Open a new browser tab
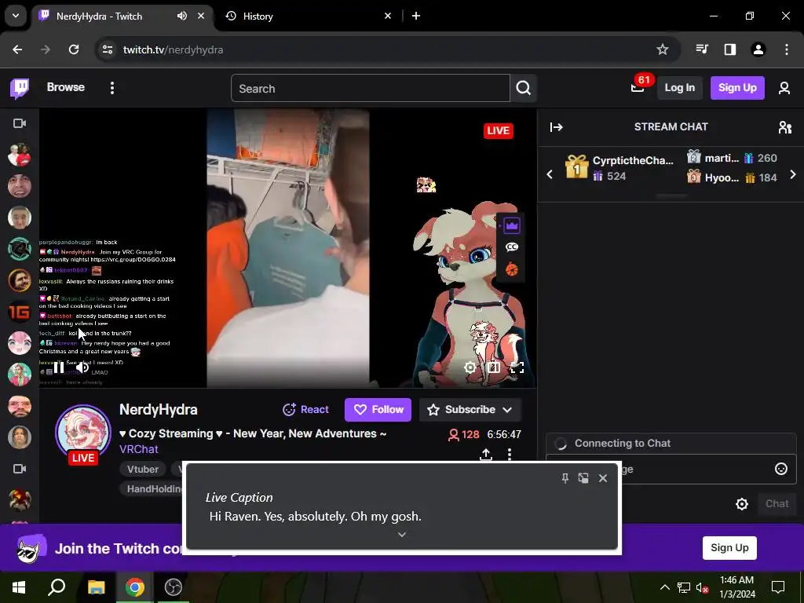 tap(416, 16)
